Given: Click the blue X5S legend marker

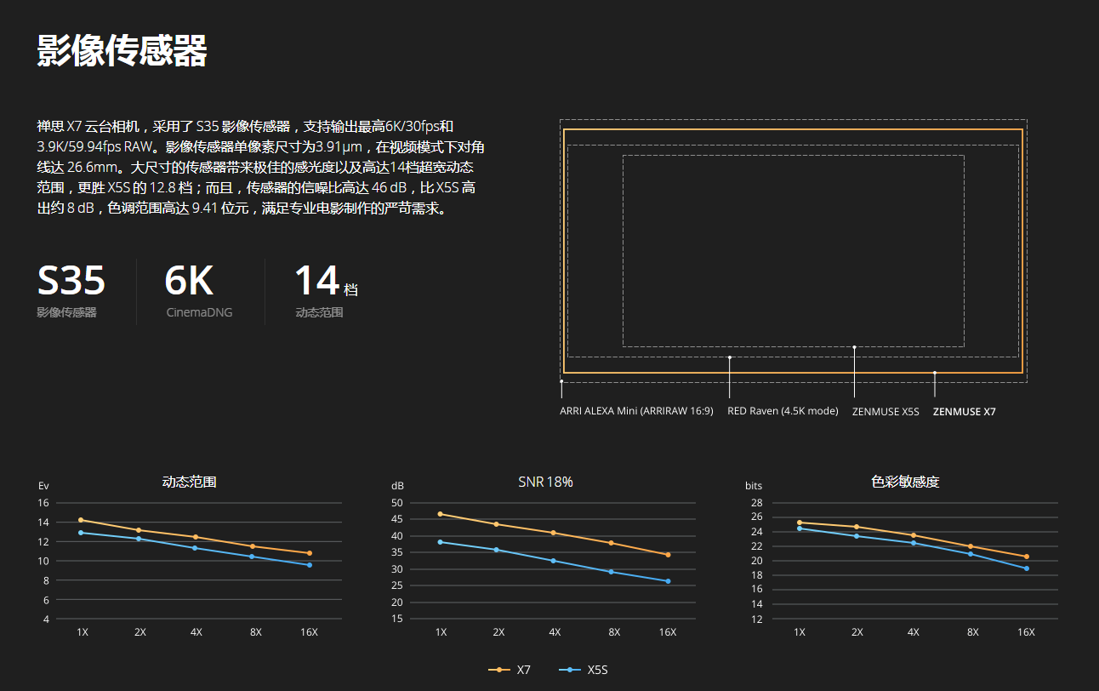Looking at the screenshot, I should coord(570,671).
